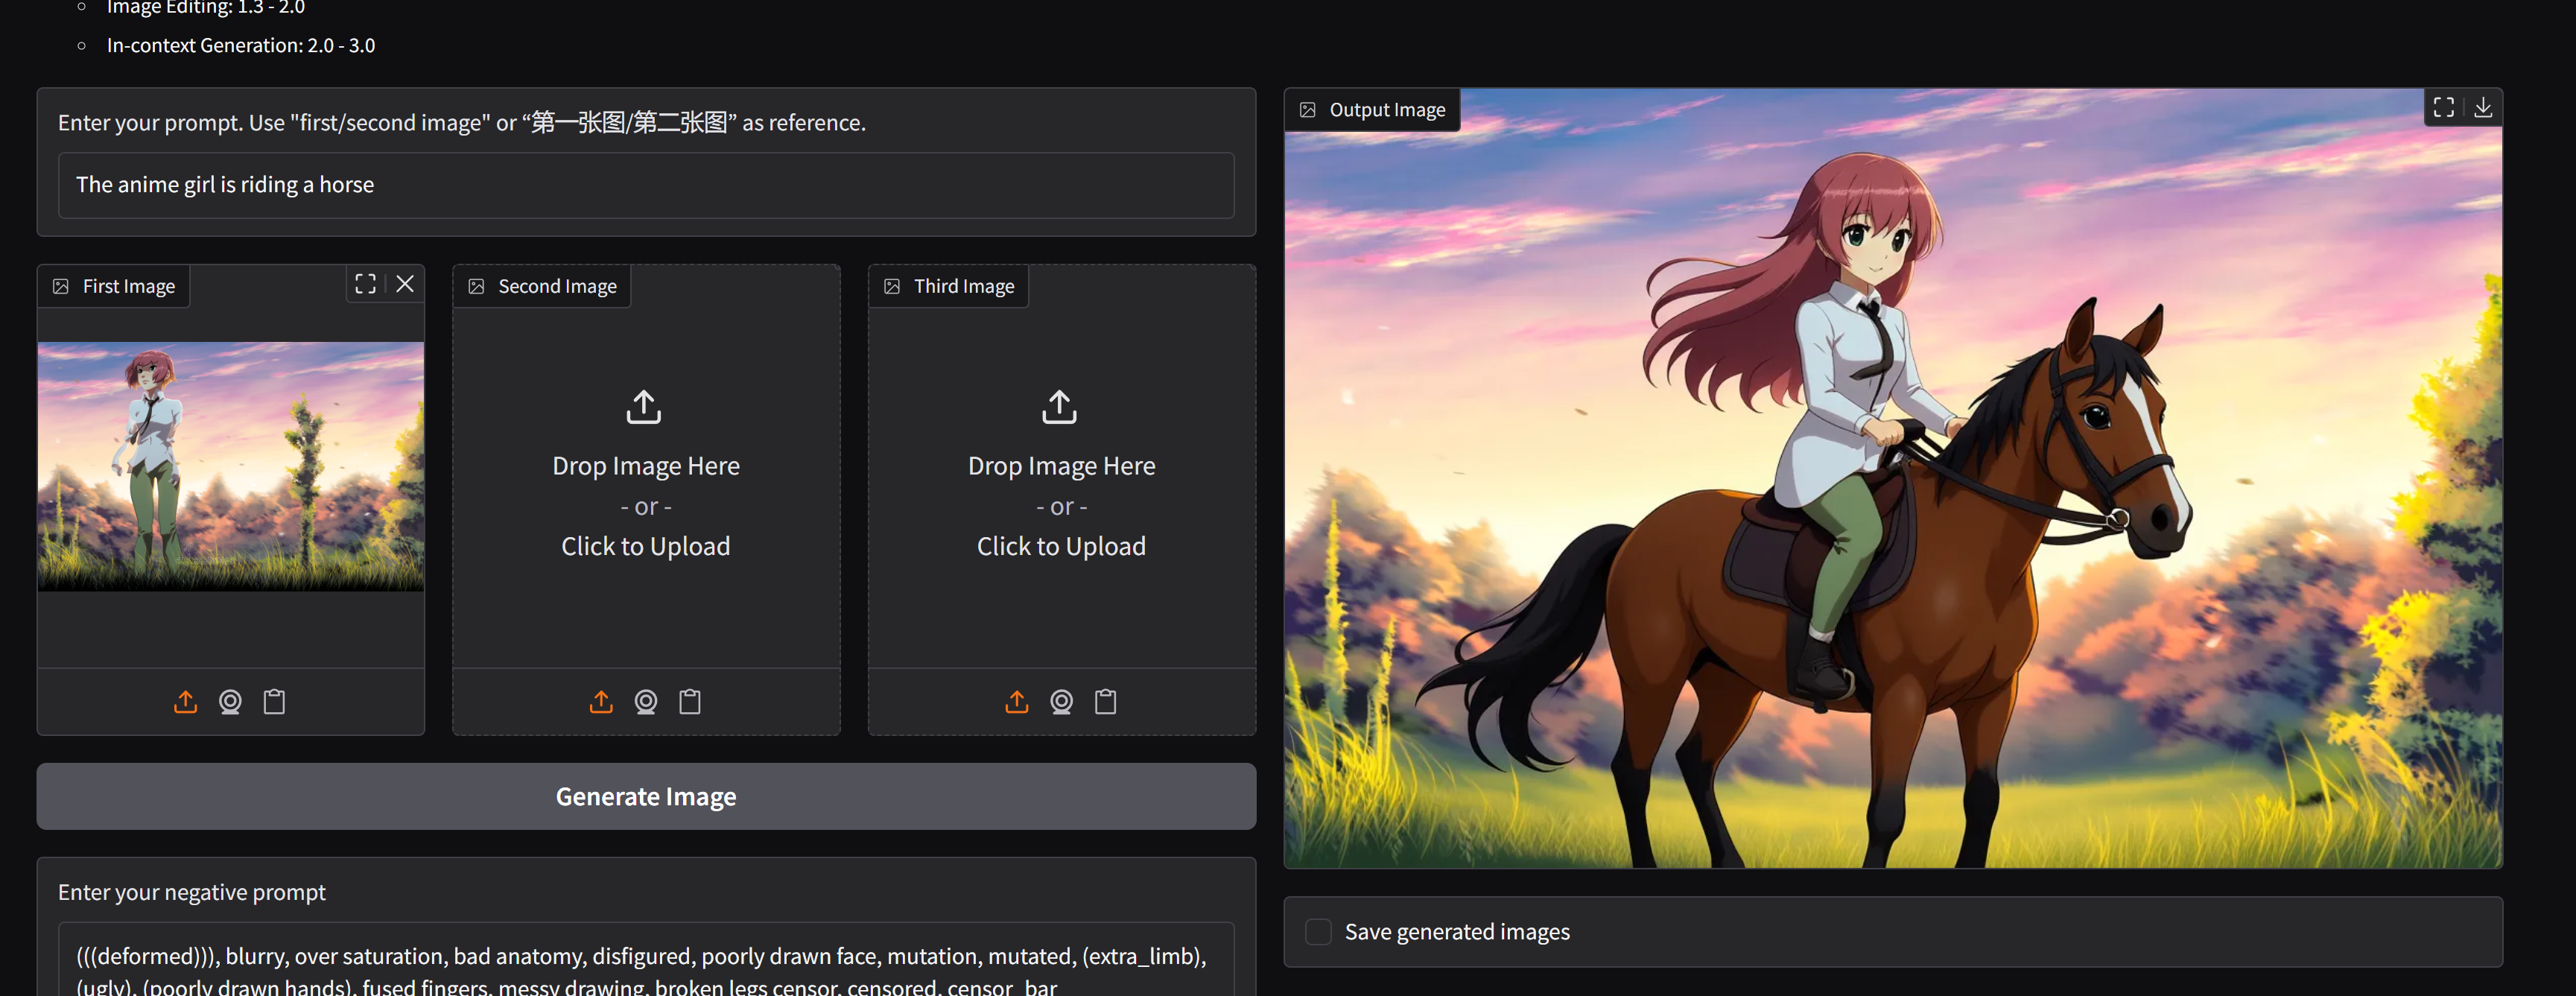Click the Generate Image button
This screenshot has width=2576, height=996.
646,796
